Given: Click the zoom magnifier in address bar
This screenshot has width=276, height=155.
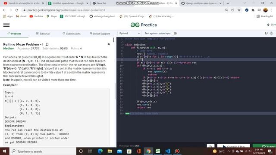Looking at the screenshot, I should click(226, 10).
